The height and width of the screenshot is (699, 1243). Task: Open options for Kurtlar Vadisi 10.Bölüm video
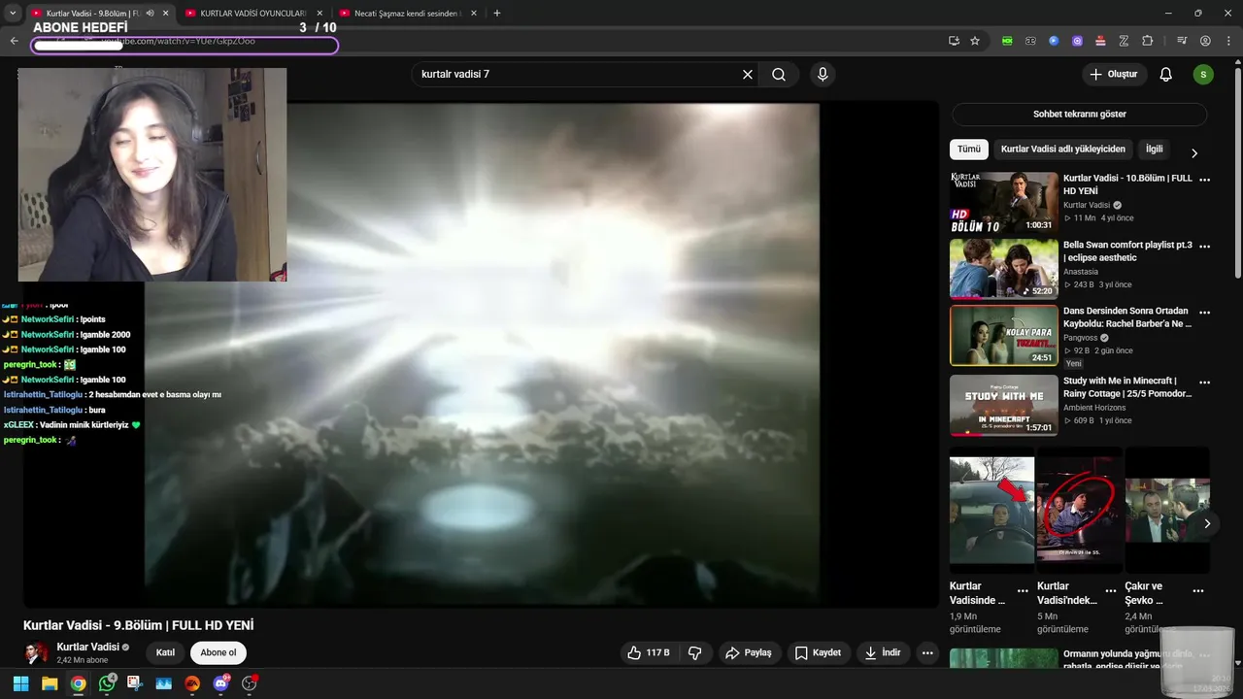[x=1205, y=180]
